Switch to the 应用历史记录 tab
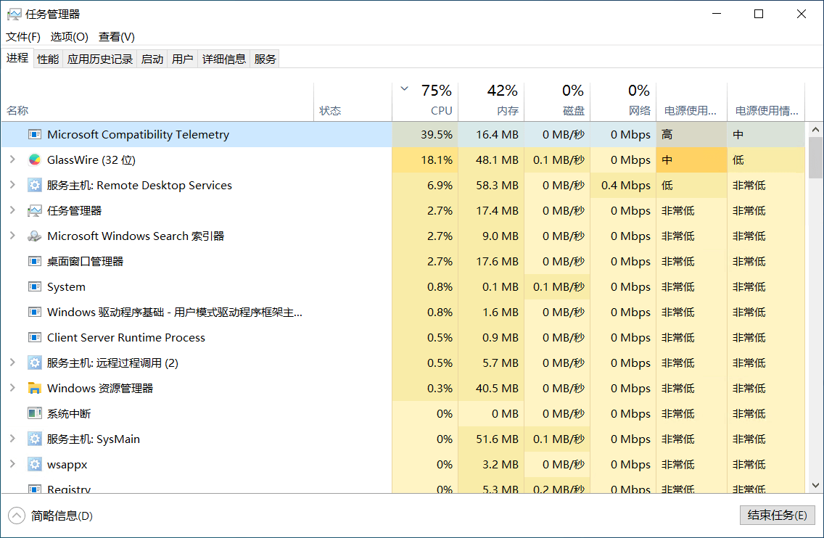The width and height of the screenshot is (824, 538). point(100,59)
